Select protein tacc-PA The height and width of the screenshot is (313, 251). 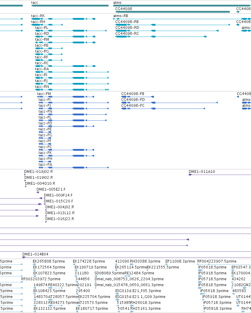click(x=45, y=165)
